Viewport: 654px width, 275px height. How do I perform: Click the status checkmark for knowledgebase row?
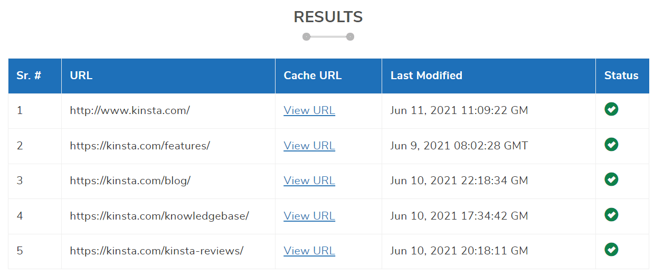pos(611,215)
